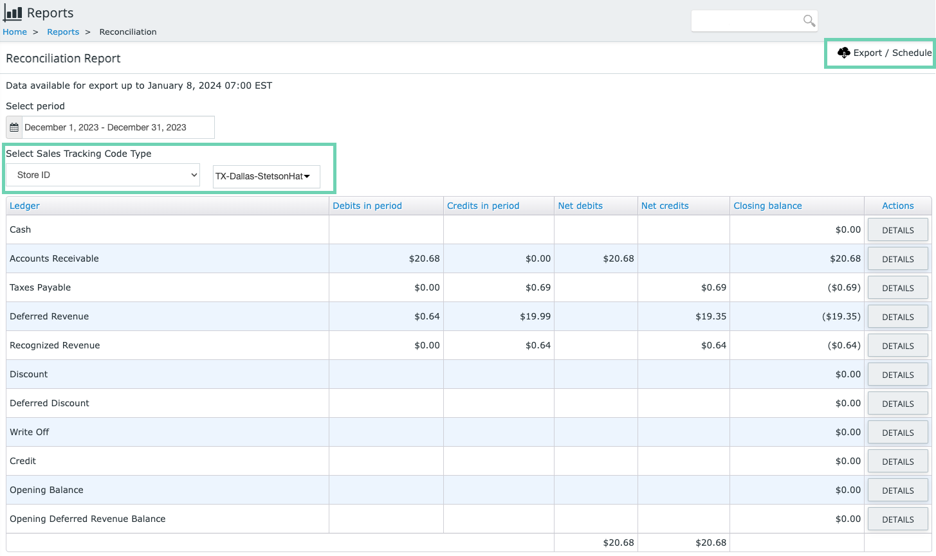This screenshot has height=556, width=936.
Task: Sort by Net credits header
Action: [x=665, y=206]
